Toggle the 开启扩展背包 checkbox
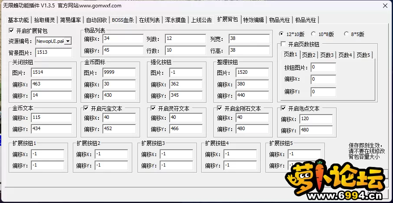The height and width of the screenshot is (203, 393). 11,30
